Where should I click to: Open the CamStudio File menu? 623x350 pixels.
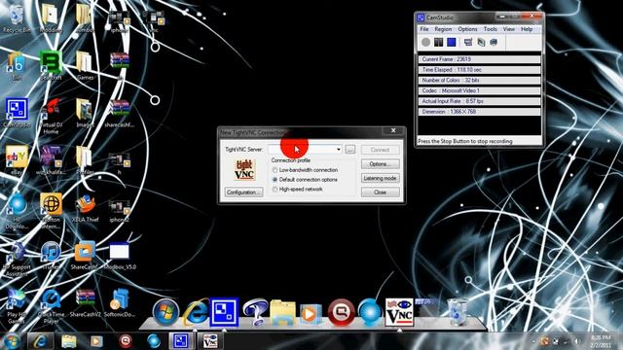point(424,29)
